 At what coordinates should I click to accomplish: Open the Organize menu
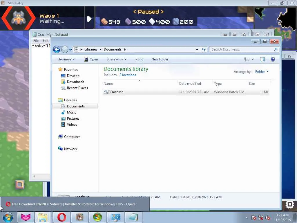(x=66, y=59)
